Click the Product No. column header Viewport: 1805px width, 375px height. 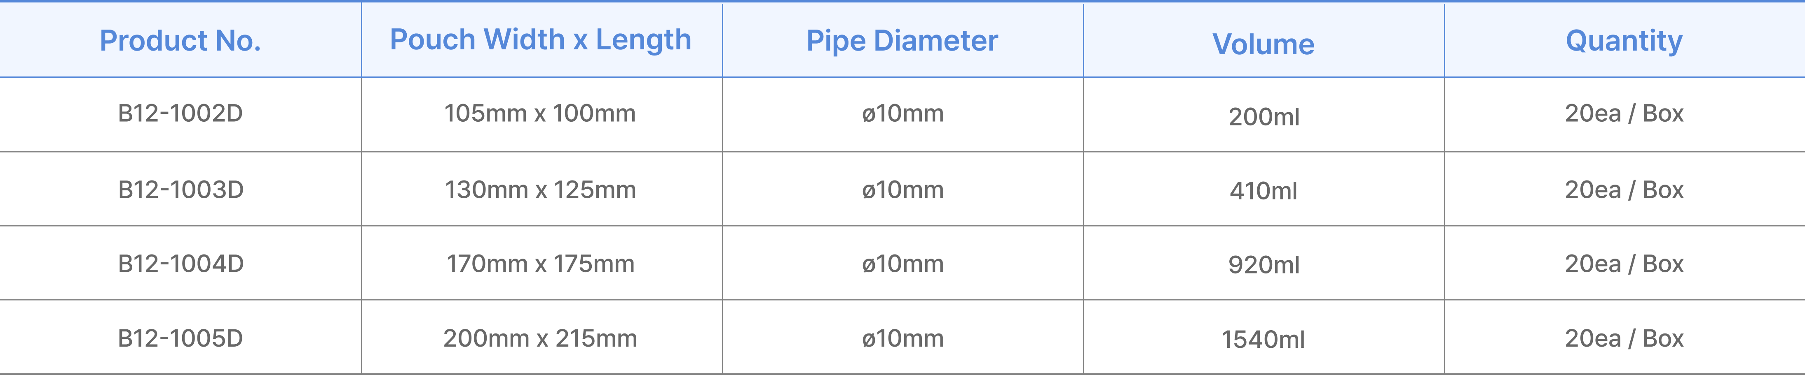click(x=180, y=41)
